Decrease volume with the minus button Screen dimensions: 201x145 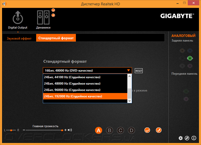point(24,130)
